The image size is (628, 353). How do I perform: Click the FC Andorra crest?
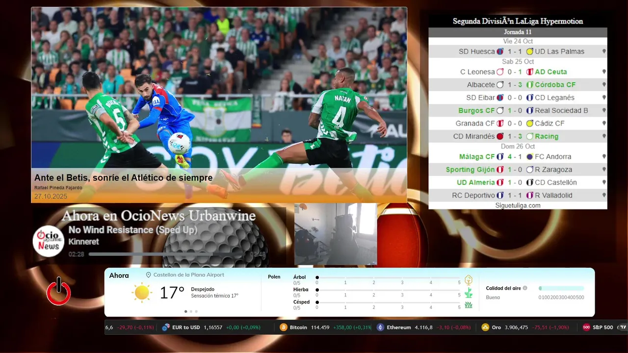pos(529,157)
